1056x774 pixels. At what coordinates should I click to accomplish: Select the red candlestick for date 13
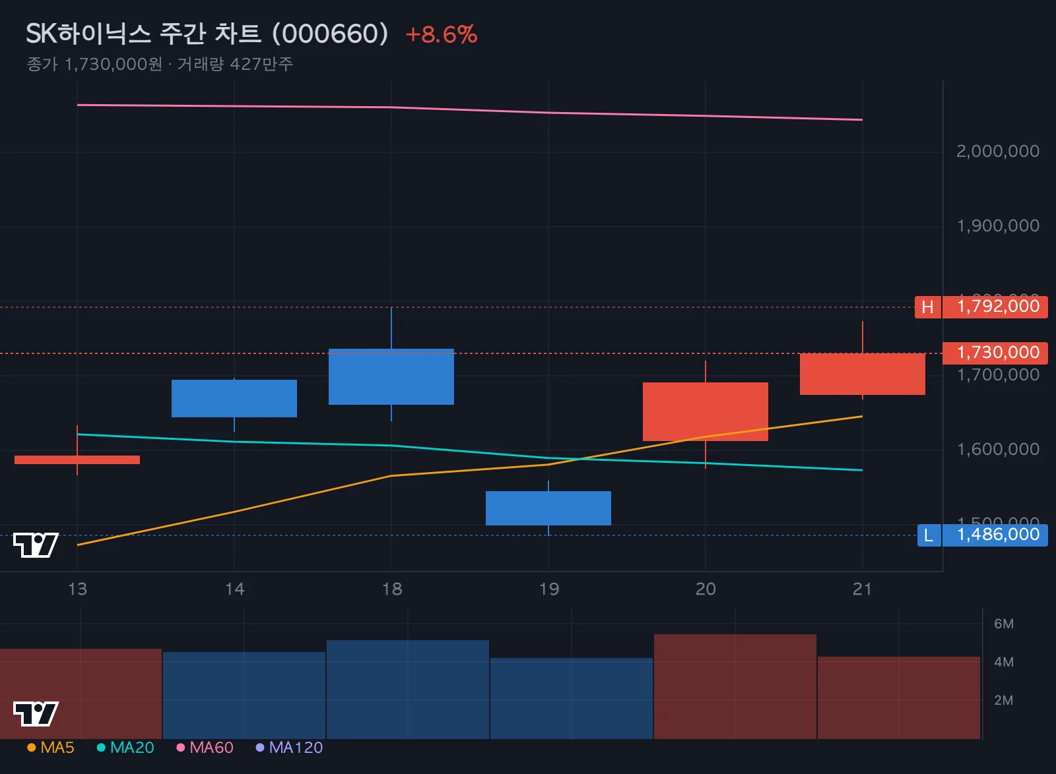click(77, 460)
